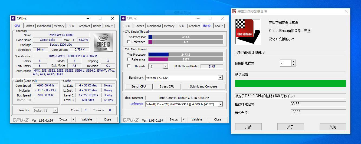Click the Package value Socket 1200 LGA
Screen dimensions: 361x144
coord(61,45)
